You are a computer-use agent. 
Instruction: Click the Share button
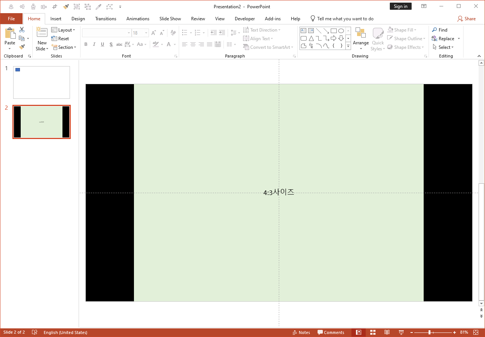tap(467, 18)
